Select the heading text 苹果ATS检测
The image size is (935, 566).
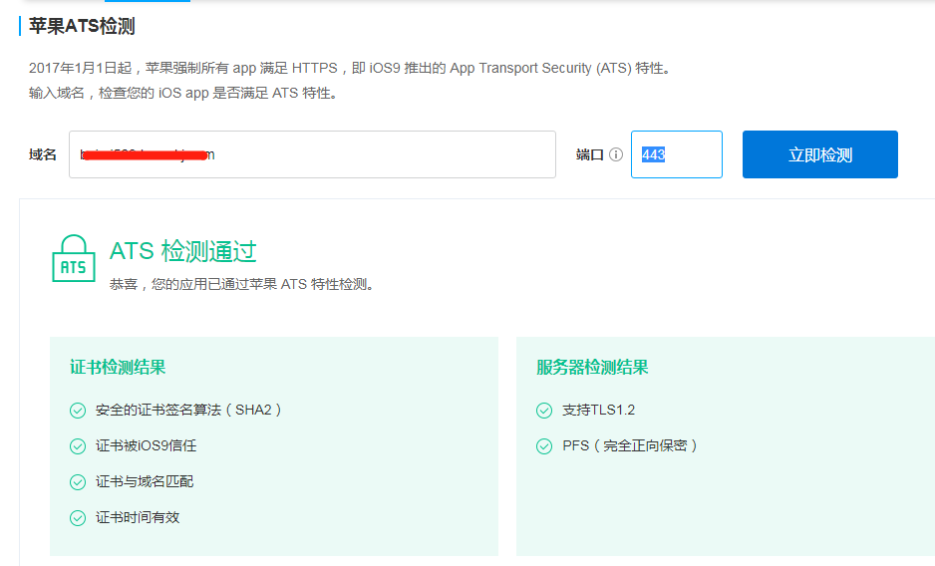(83, 26)
